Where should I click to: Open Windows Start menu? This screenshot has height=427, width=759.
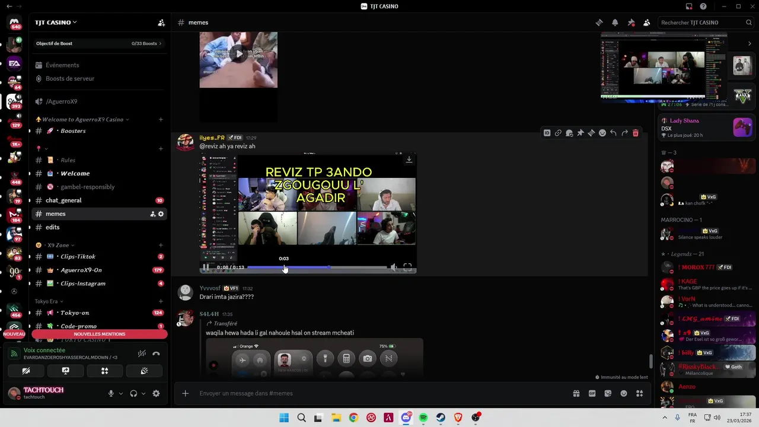(284, 418)
